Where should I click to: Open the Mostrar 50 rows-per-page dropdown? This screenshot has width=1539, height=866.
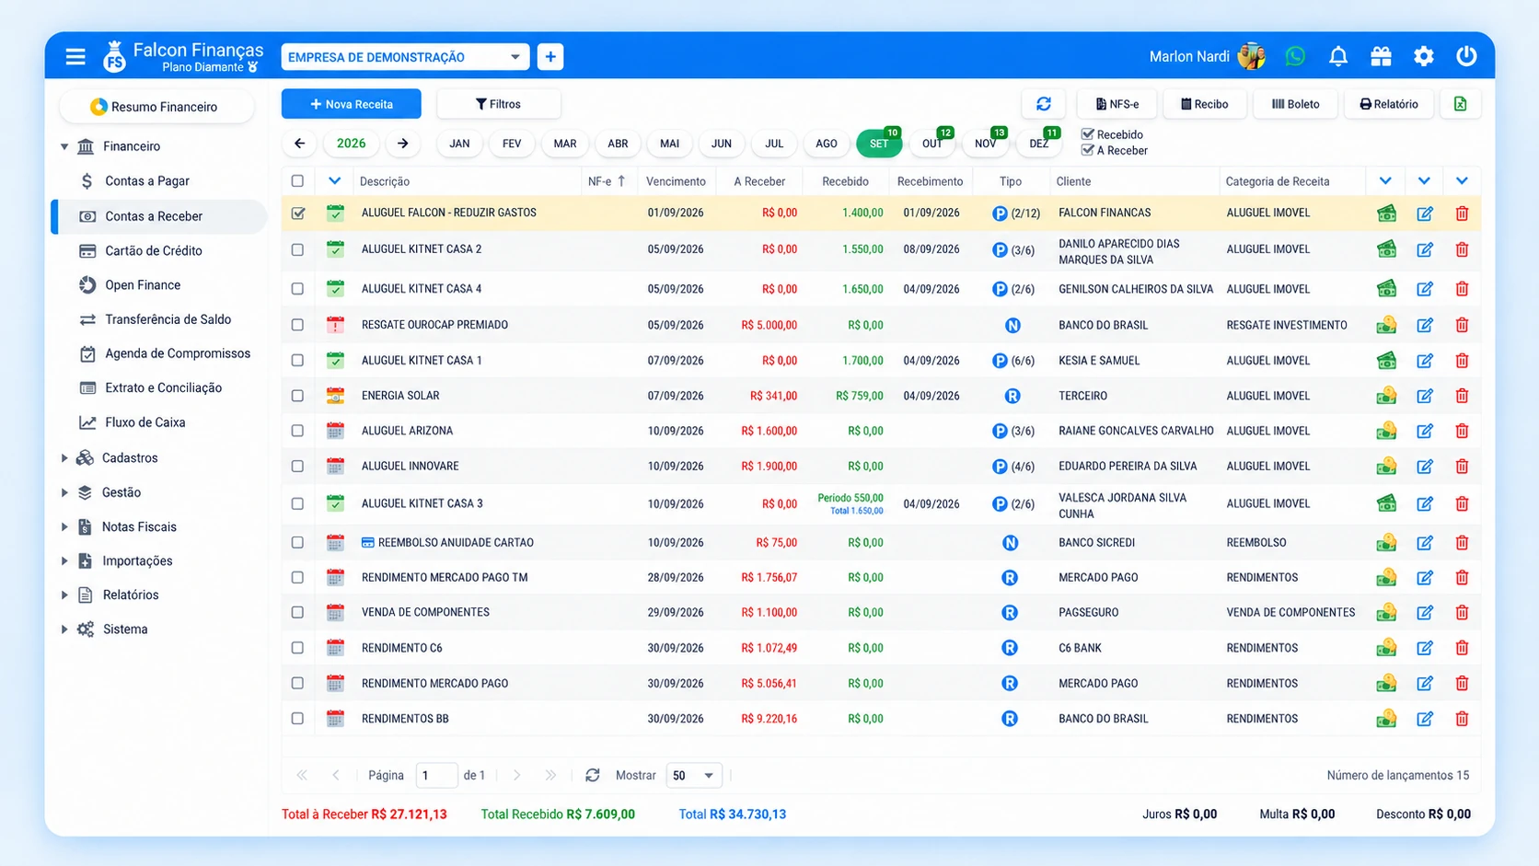(694, 776)
